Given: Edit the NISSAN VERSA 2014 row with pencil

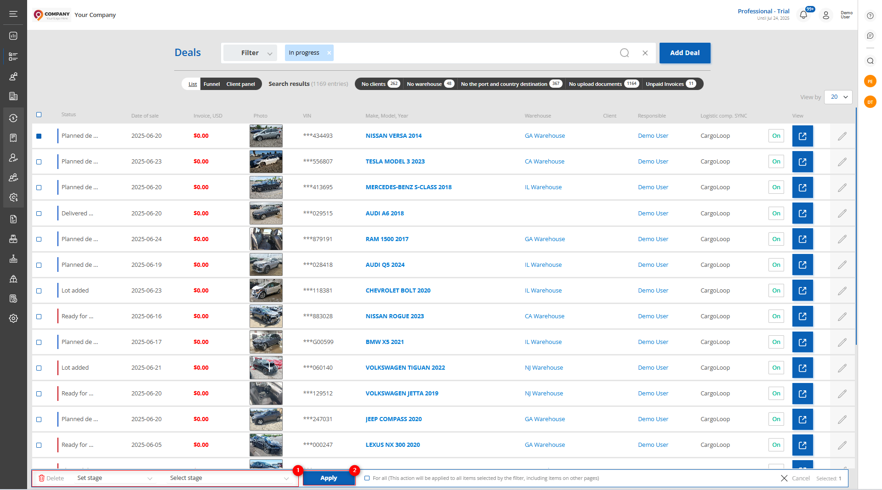Looking at the screenshot, I should click(842, 136).
